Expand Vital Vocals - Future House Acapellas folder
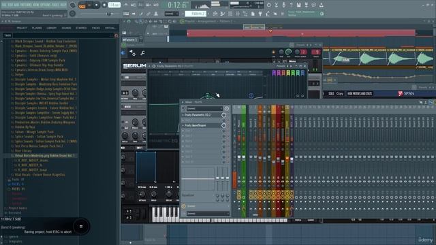The image size is (436, 245). point(40,174)
